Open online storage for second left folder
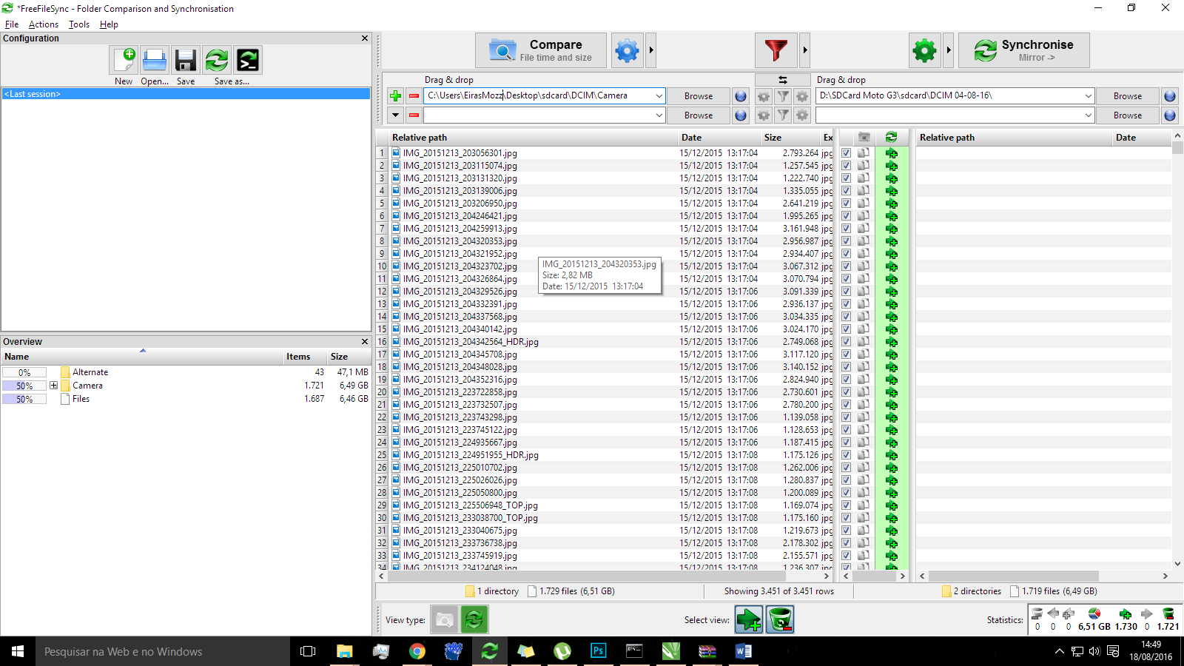This screenshot has width=1184, height=666. (x=741, y=115)
